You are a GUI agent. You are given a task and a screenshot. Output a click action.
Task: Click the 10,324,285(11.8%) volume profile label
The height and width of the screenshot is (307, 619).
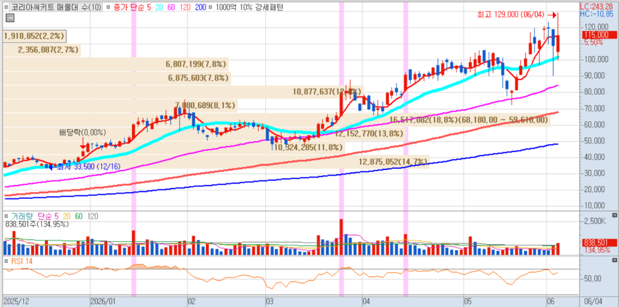coord(307,148)
